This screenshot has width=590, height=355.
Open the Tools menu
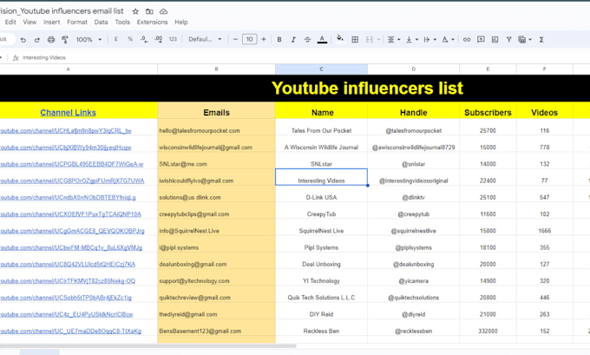[122, 23]
